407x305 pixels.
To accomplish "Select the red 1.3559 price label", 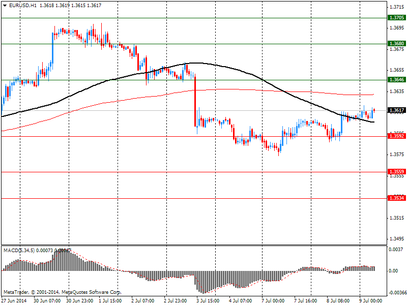I will (x=396, y=172).
